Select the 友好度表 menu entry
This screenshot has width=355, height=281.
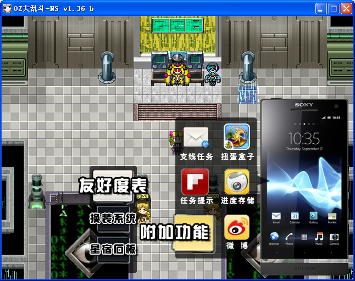pos(113,186)
